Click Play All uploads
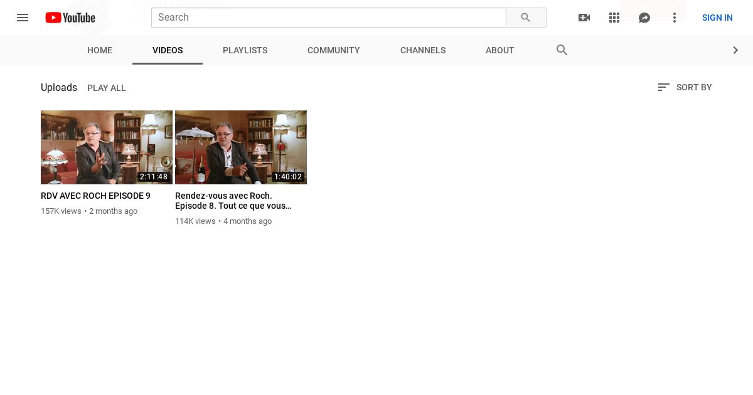Image resolution: width=753 pixels, height=395 pixels. tap(107, 88)
